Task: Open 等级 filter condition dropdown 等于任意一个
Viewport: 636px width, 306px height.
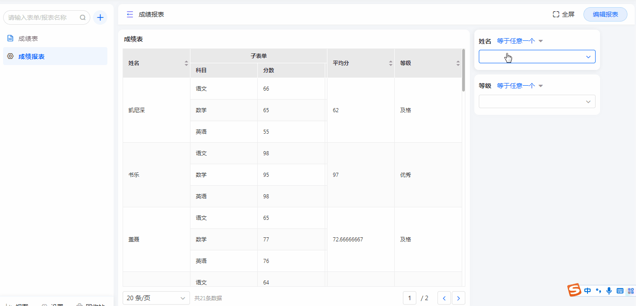Action: (x=520, y=86)
